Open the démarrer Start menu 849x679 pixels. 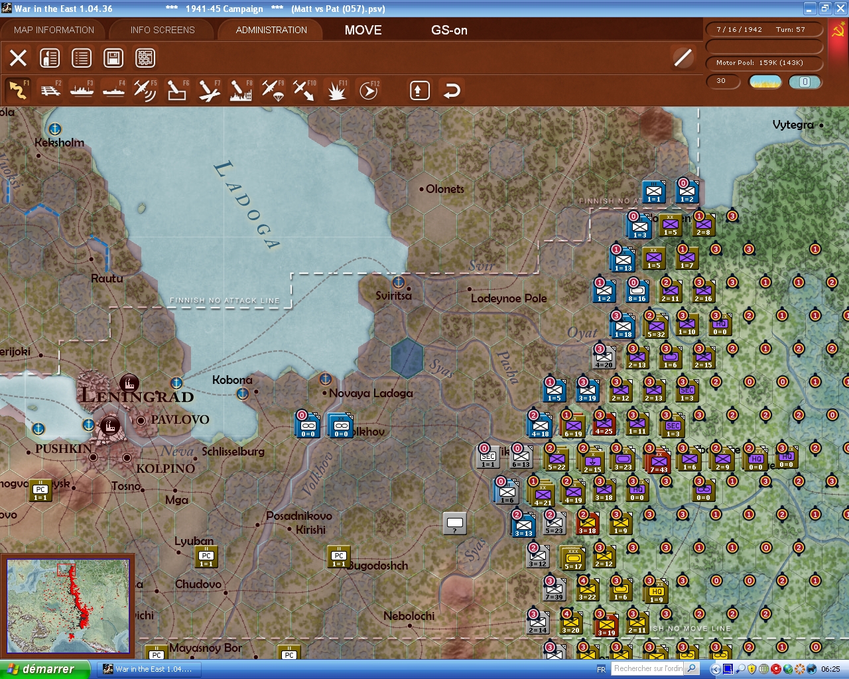(45, 669)
